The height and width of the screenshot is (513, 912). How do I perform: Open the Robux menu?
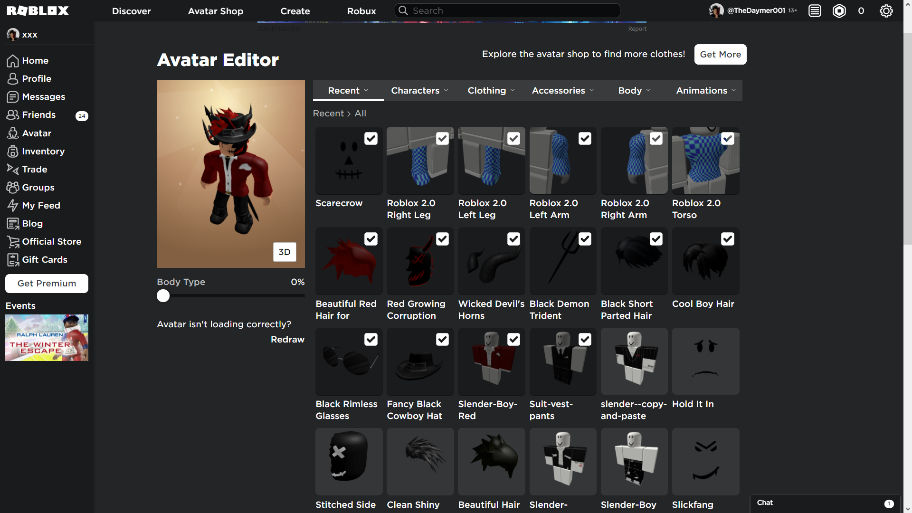[x=361, y=11]
